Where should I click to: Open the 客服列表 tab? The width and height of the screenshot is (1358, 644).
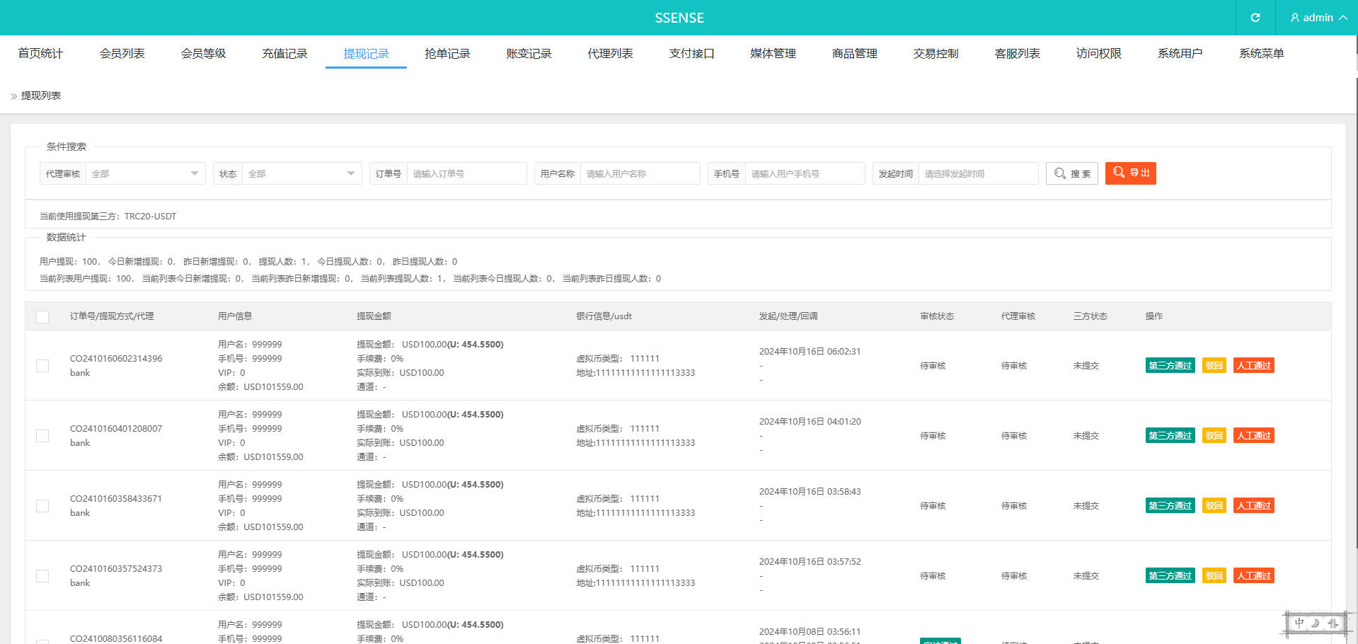click(1017, 54)
